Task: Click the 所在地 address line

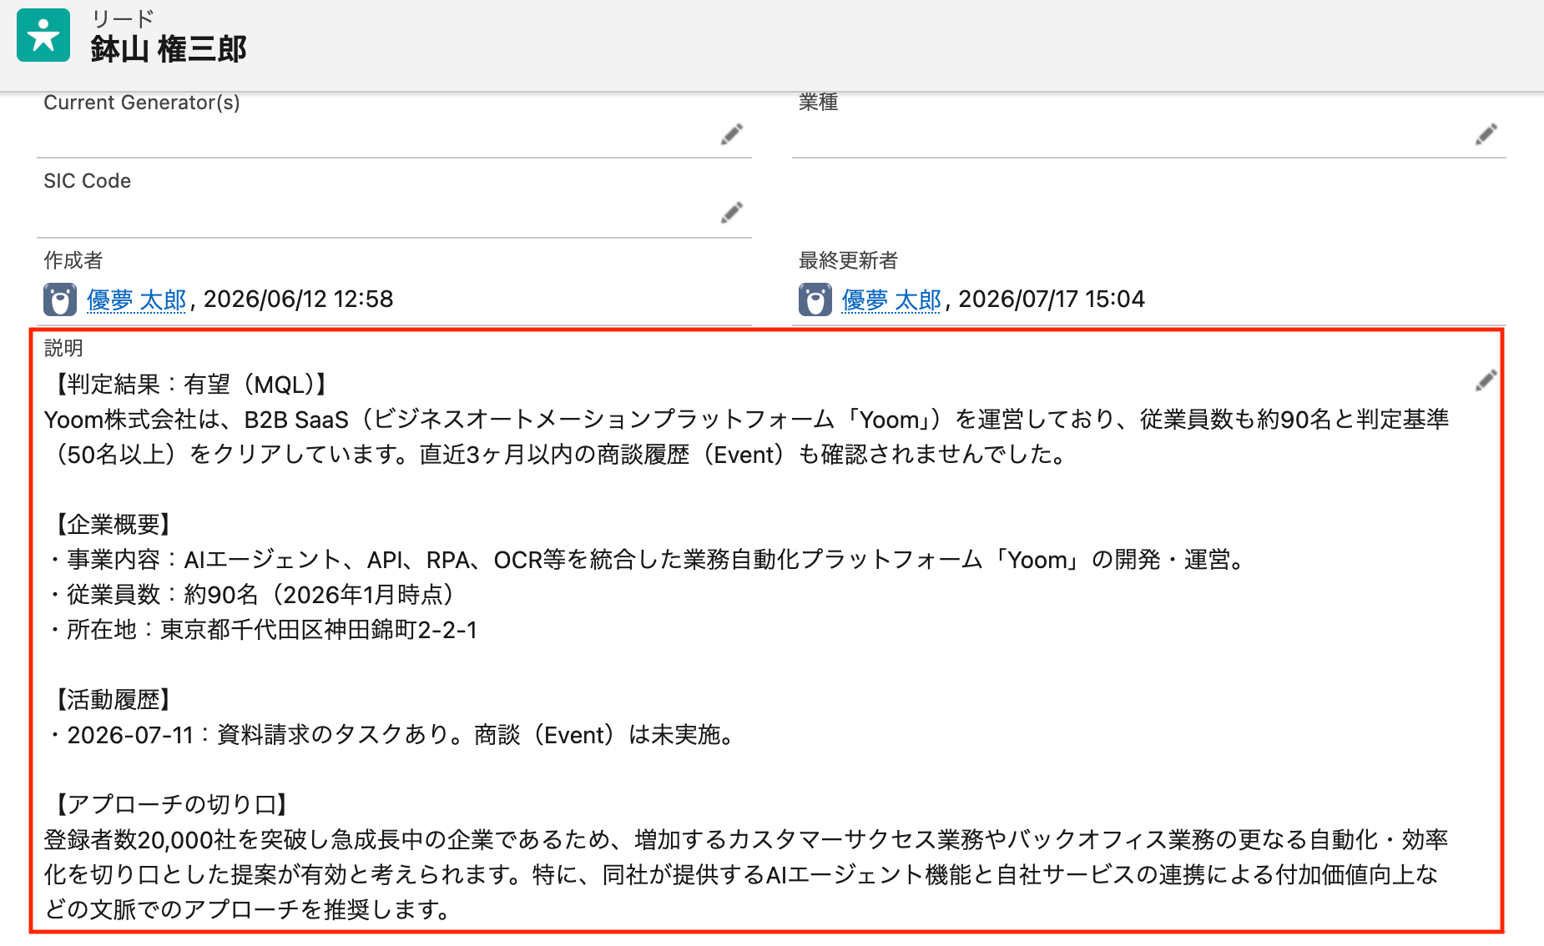Action: click(263, 630)
